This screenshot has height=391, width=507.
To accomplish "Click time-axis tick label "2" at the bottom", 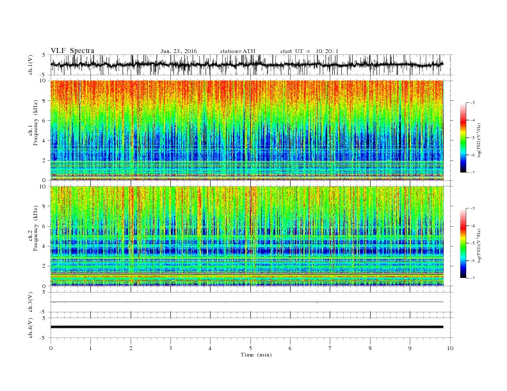I will [131, 348].
